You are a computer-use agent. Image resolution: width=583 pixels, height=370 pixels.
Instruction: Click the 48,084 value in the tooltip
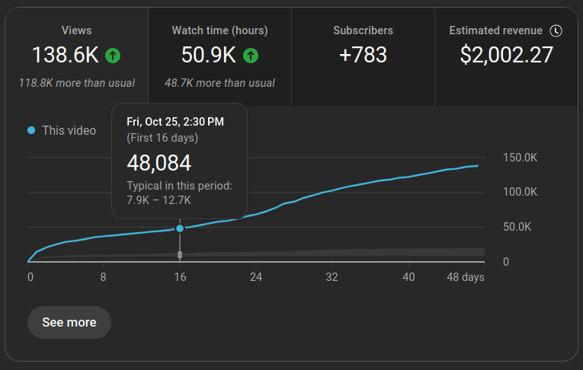click(x=159, y=163)
